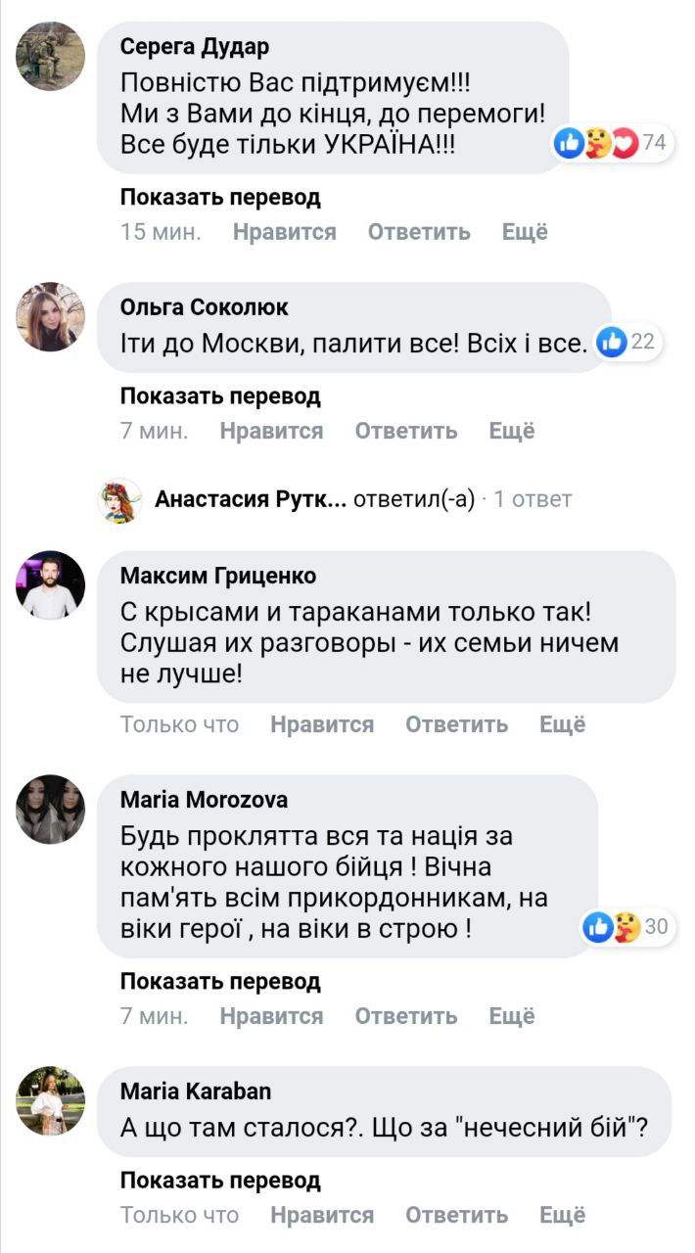Like Maria Karaban's comment
Viewport: 695px width, 1253px height.
pyautogui.click(x=322, y=1215)
